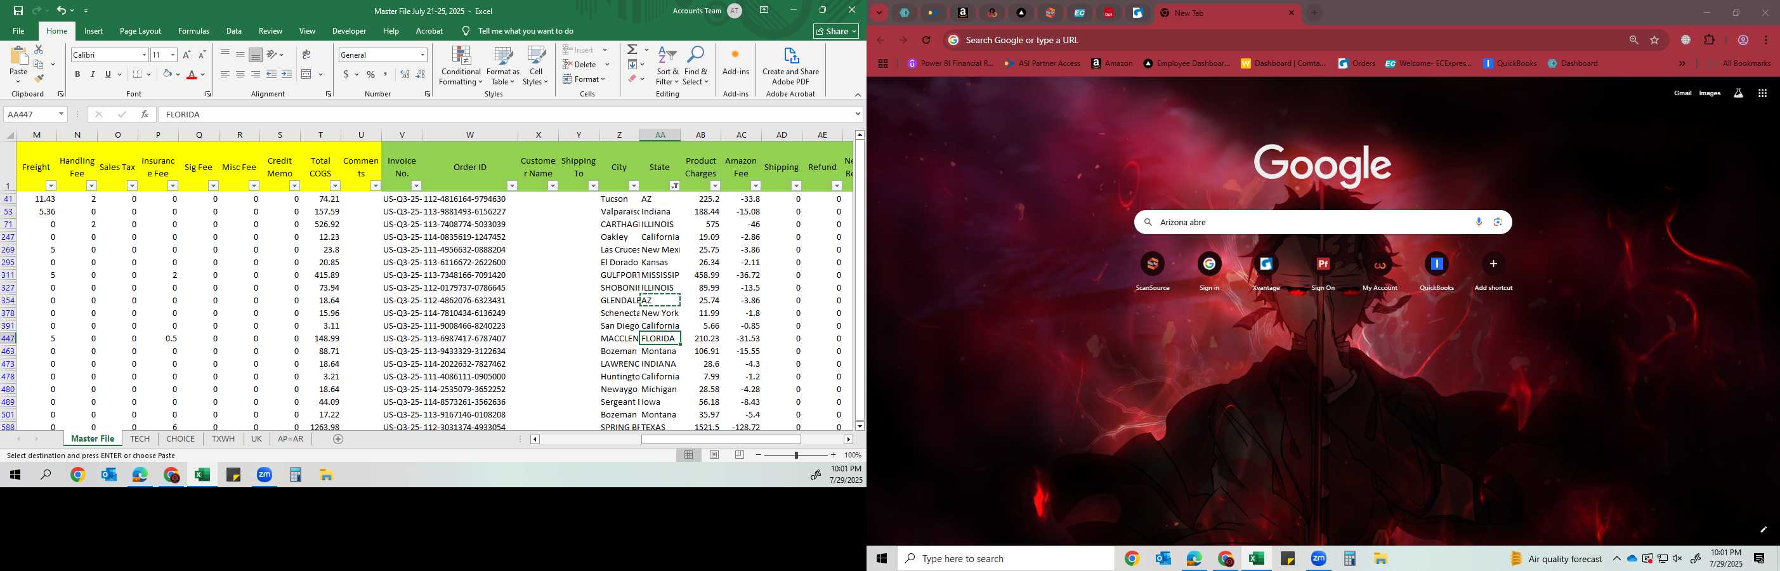Click the Copy icon in Excel clipboard group
The height and width of the screenshot is (571, 1780).
39,64
